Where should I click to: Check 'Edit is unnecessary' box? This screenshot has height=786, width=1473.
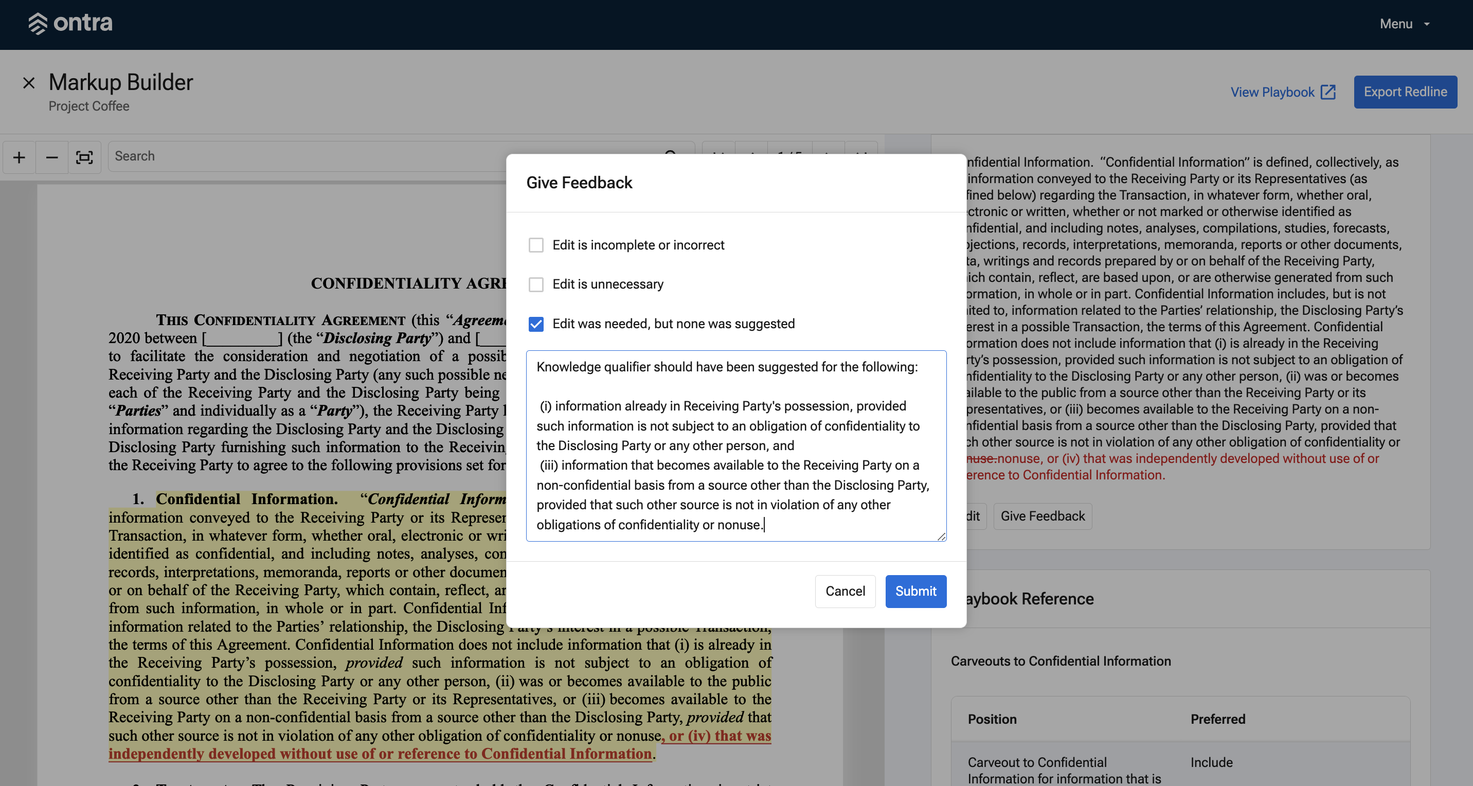pyautogui.click(x=536, y=284)
